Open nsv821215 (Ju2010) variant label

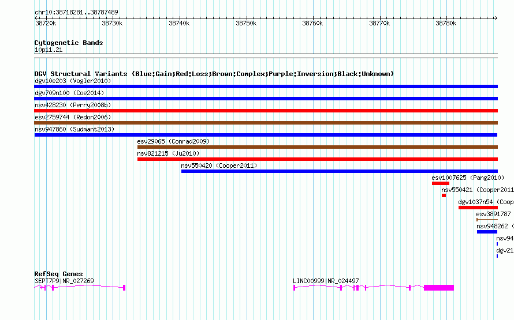click(168, 153)
